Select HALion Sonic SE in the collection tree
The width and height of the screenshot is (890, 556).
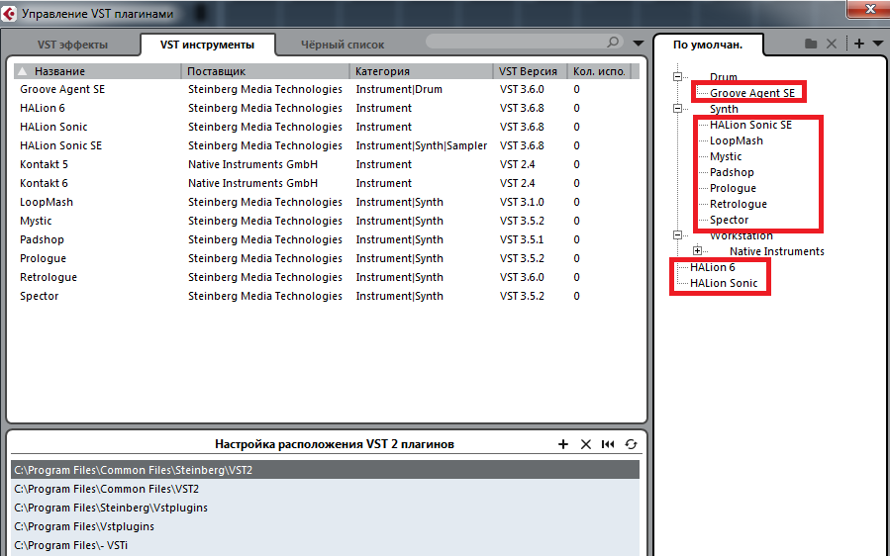click(750, 125)
